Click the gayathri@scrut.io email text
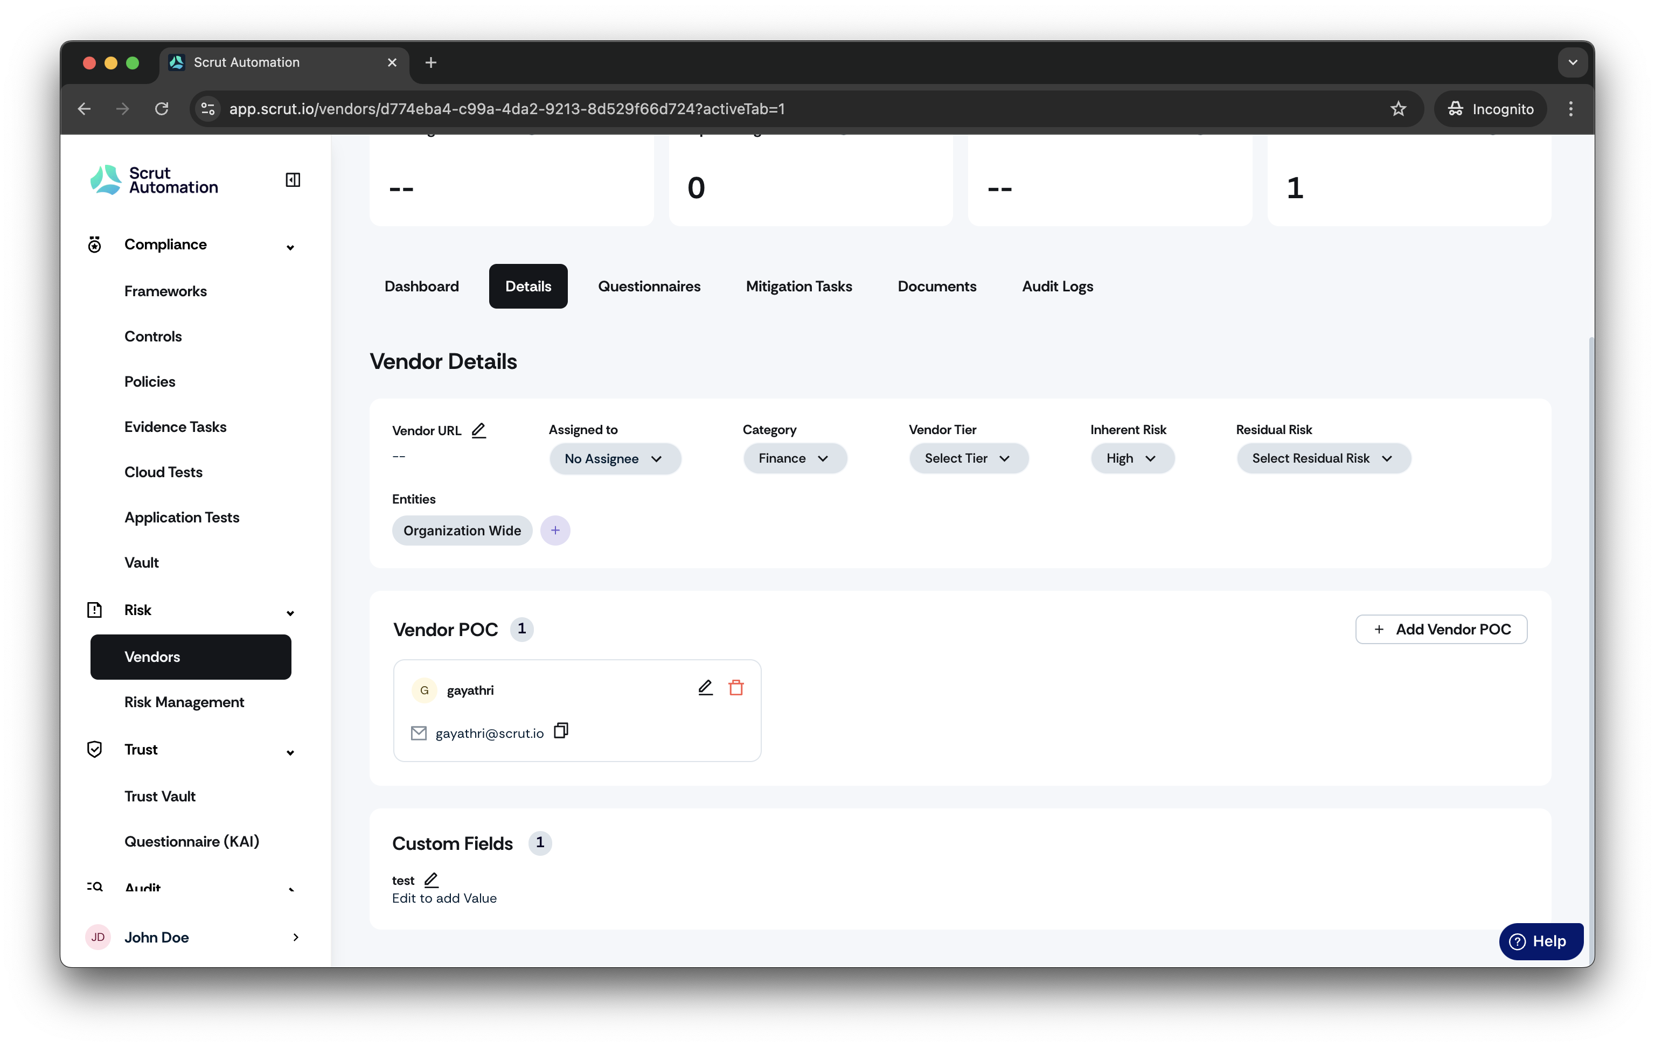This screenshot has height=1047, width=1655. click(489, 733)
